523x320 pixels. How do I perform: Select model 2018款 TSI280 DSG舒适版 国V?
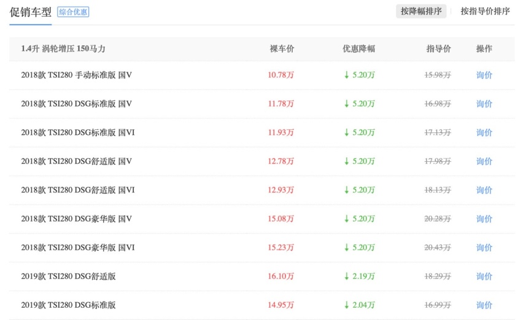click(x=76, y=161)
